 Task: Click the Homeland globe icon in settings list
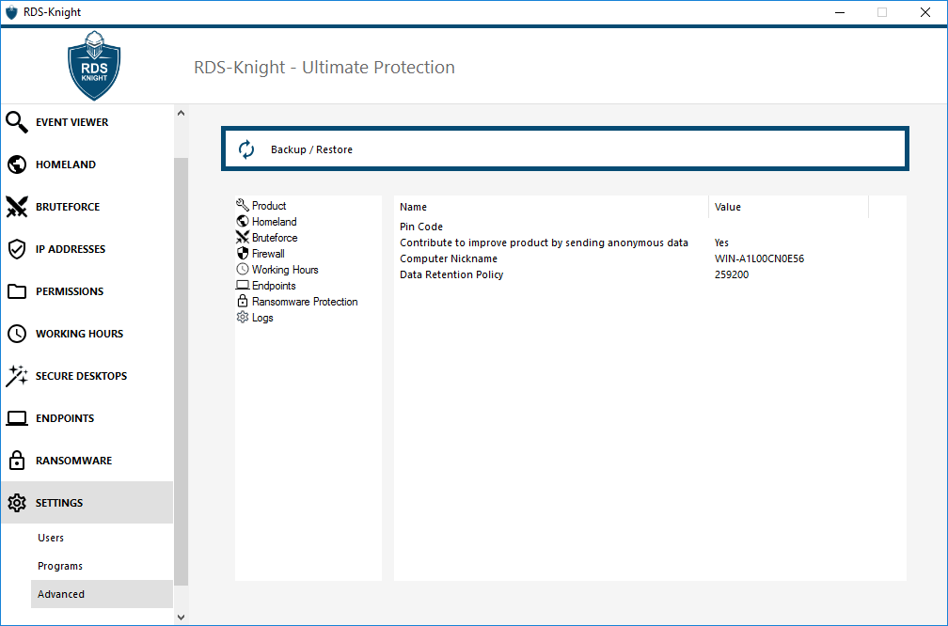click(x=243, y=221)
